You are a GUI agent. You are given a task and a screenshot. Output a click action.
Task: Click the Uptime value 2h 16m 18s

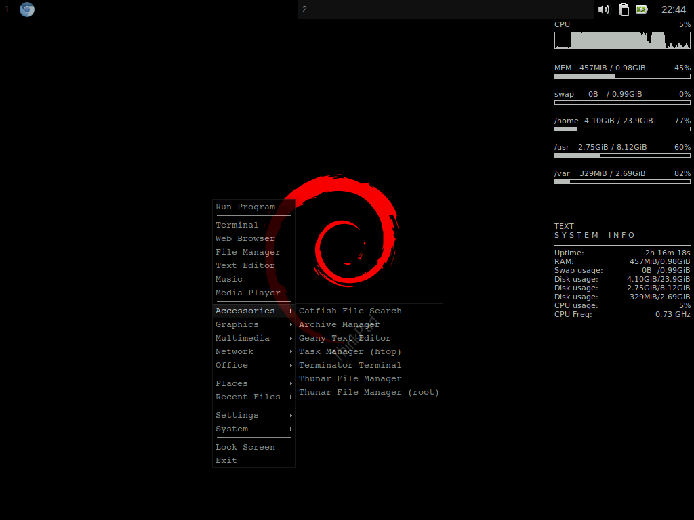(668, 253)
